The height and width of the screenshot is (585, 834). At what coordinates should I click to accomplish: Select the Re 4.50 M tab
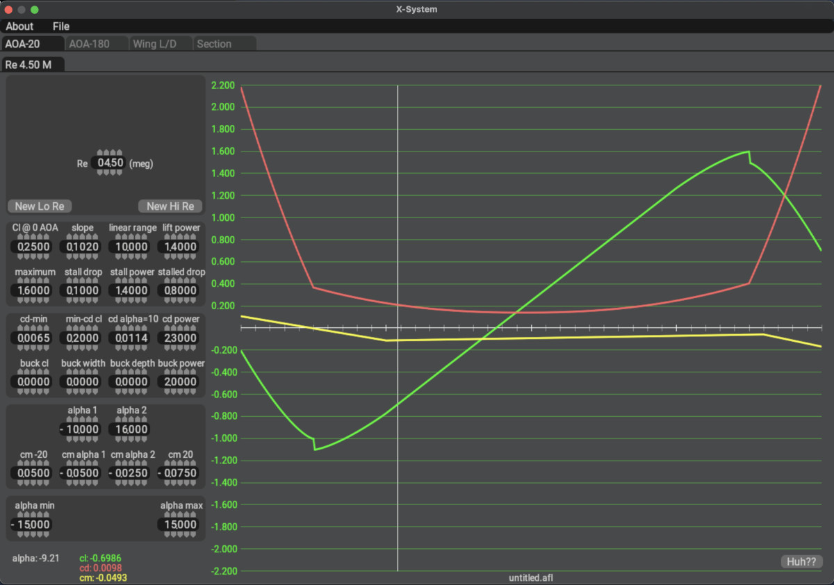[33, 65]
